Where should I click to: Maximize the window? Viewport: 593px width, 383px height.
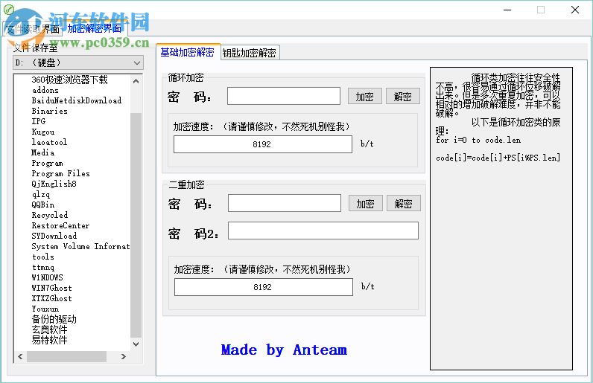click(x=541, y=10)
